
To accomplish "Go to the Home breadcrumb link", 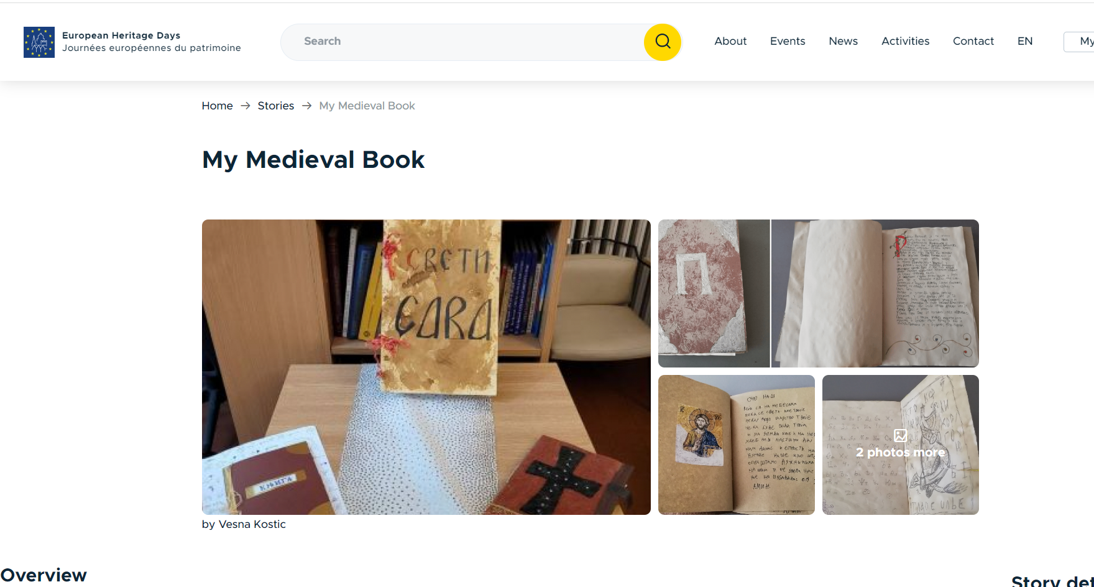I will pos(217,106).
